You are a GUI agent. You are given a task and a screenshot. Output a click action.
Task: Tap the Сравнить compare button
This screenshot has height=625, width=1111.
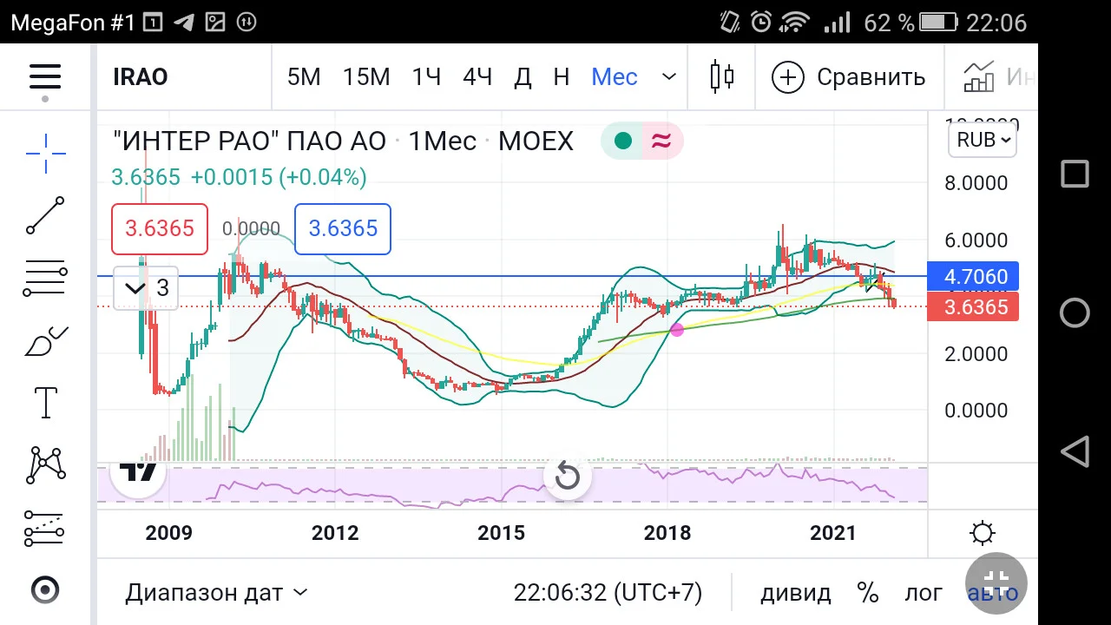tap(849, 76)
